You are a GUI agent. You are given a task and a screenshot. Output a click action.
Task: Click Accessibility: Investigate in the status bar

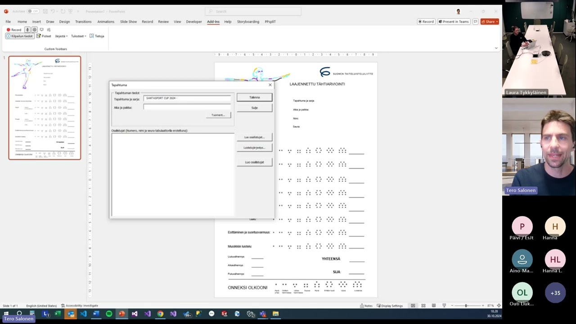coord(80,306)
